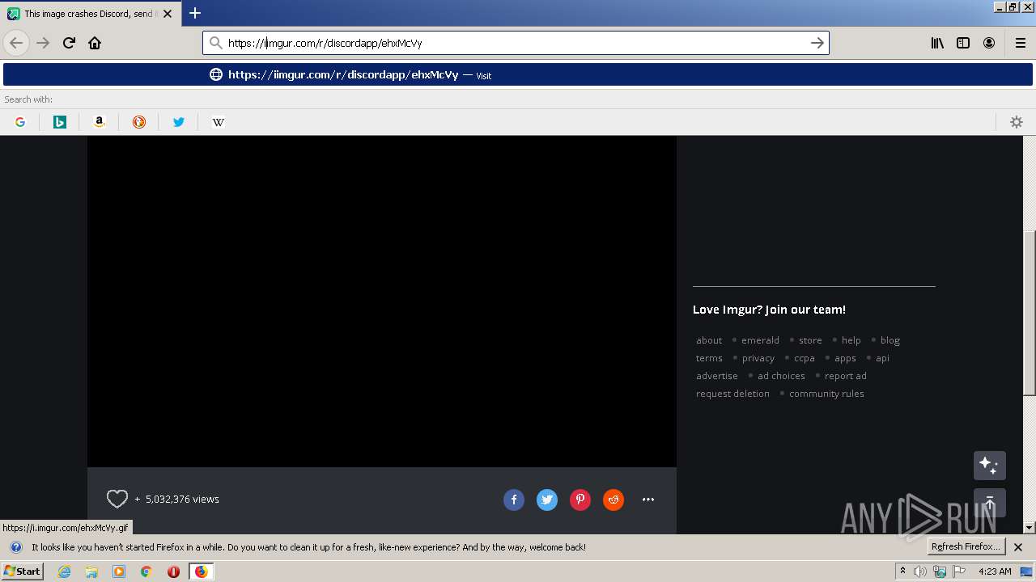Open the Firefox account icon

click(x=989, y=43)
